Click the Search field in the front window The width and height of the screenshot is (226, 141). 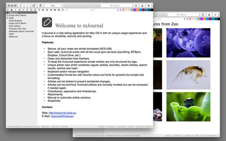[x=116, y=6]
